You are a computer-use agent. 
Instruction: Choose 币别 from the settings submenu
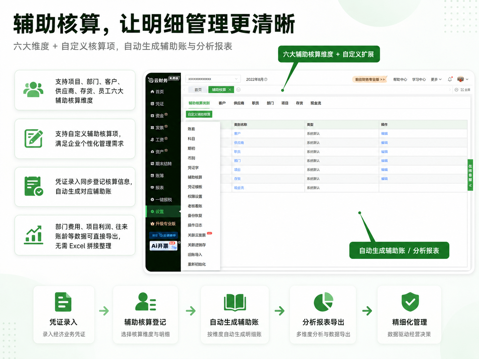[x=192, y=158]
